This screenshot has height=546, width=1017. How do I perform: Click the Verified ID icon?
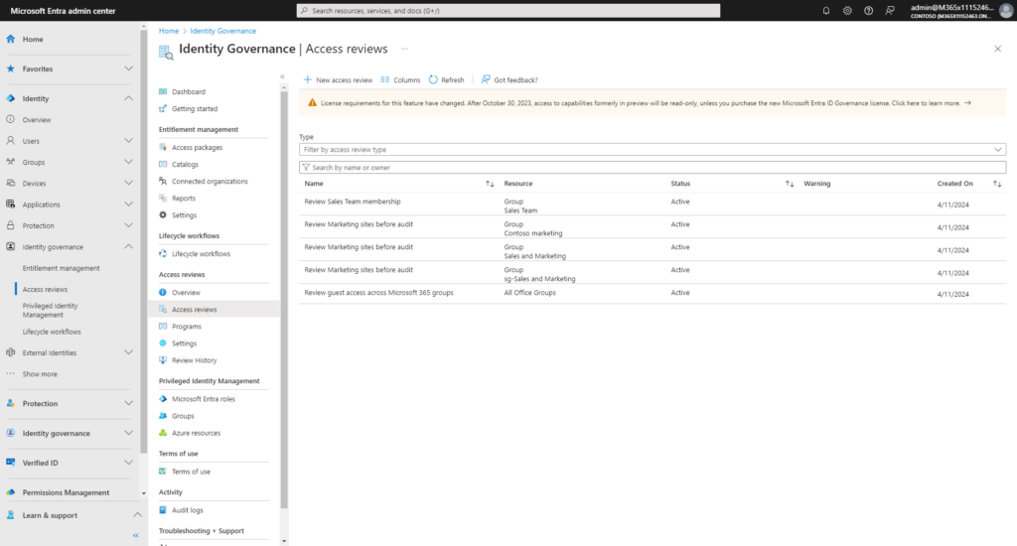pos(10,463)
